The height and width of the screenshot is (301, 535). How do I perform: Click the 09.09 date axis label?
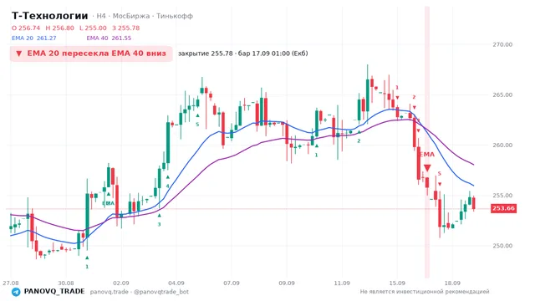click(x=287, y=283)
